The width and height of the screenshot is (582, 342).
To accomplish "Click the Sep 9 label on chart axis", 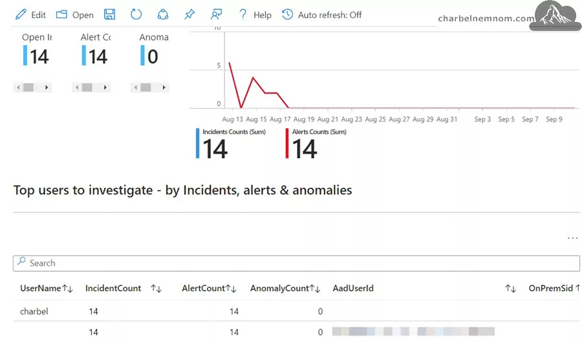I will coord(554,119).
